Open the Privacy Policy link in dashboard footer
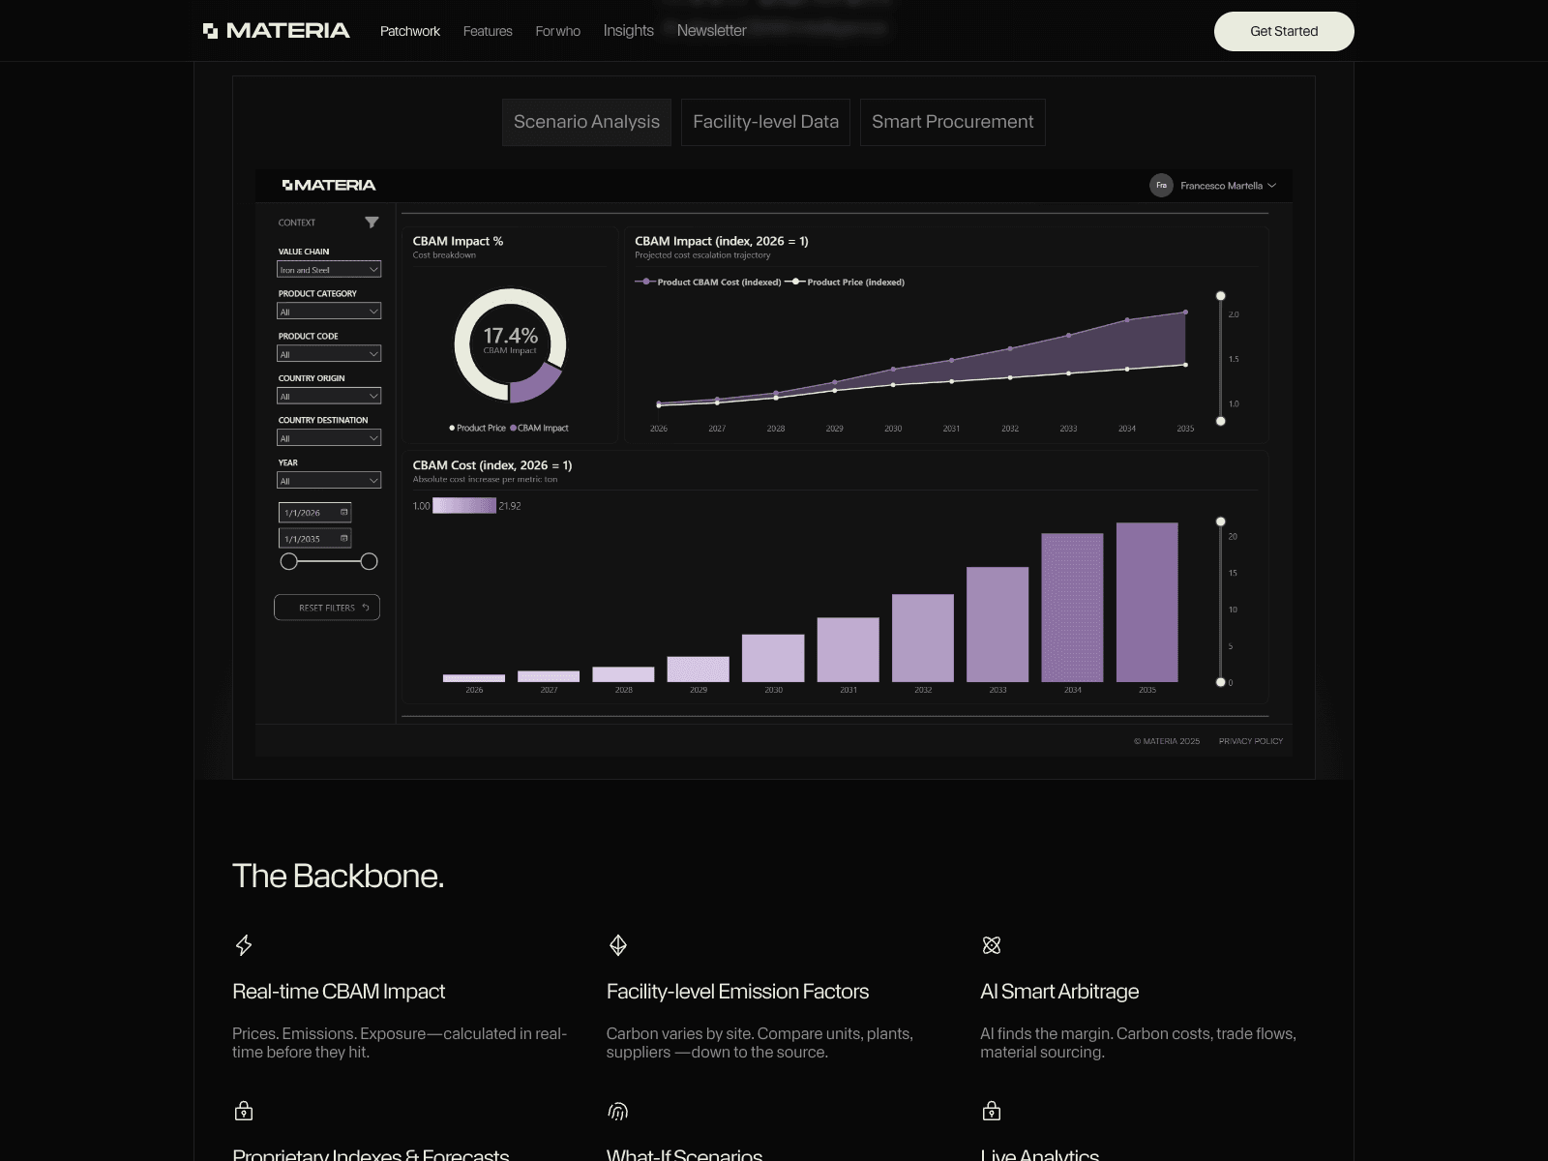 (1251, 741)
